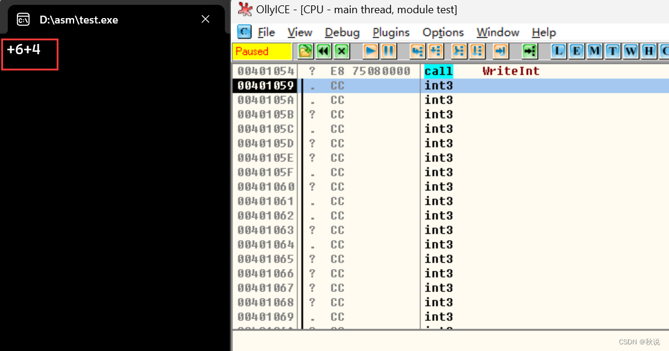Image resolution: width=669 pixels, height=351 pixels.
Task: Click the int3 instruction at 00401059
Action: (439, 85)
